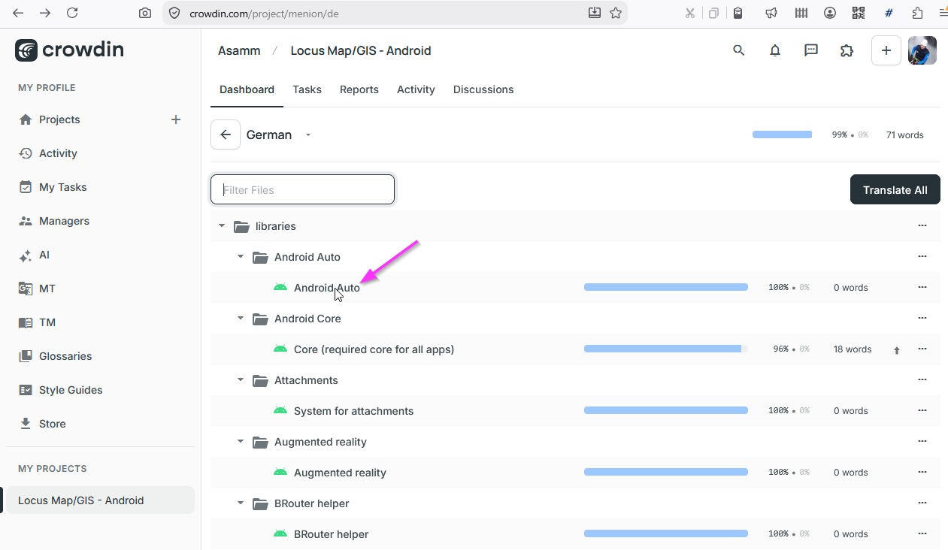Collapse the libraries folder

pos(221,226)
